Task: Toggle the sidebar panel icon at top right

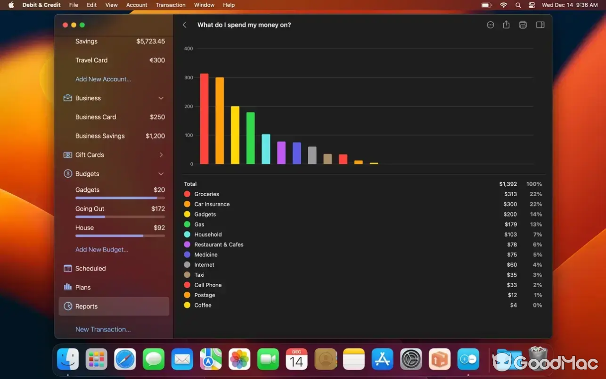Action: (x=540, y=25)
